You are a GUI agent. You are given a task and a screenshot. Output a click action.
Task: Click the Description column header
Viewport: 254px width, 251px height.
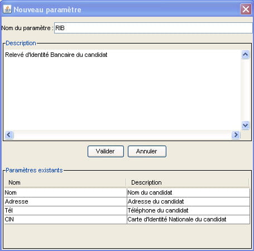188,182
